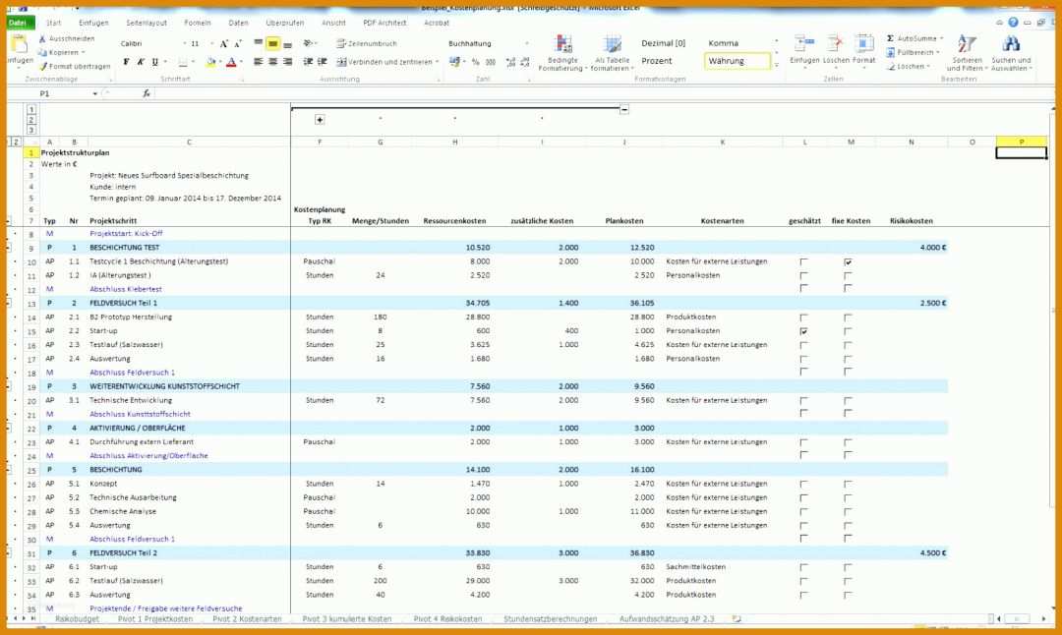This screenshot has height=635, width=1062.
Task: Open Suchen und Auswählen binoculars
Action: pos(1011,53)
